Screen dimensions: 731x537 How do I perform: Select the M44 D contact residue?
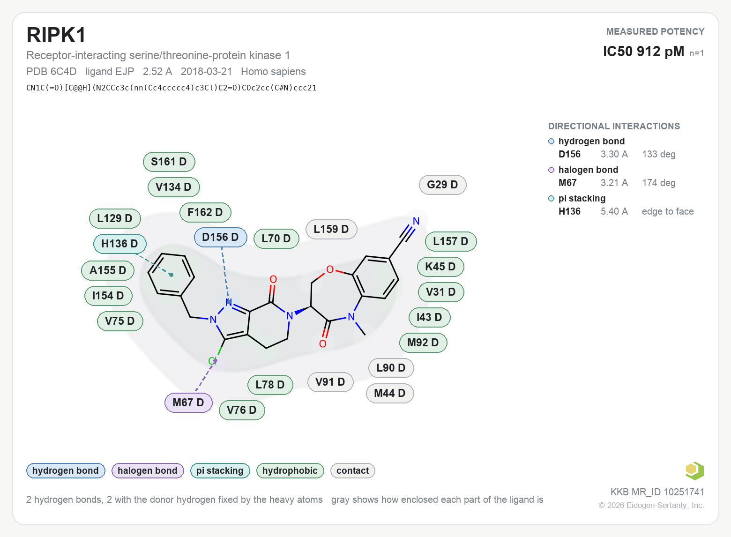point(390,393)
